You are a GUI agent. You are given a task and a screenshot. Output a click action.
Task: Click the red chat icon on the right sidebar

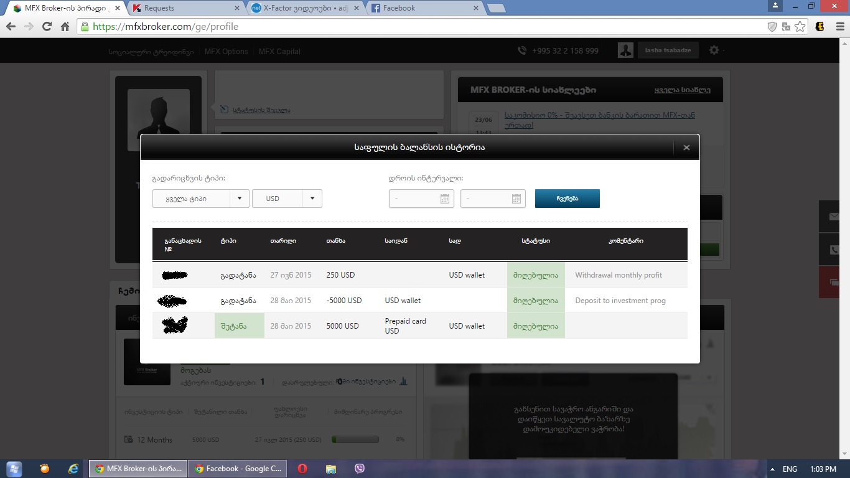(x=834, y=282)
